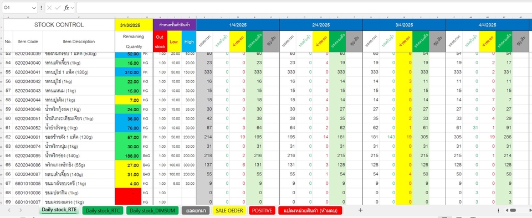Select yellow remaining quantity 4.00 cell

[128, 184]
